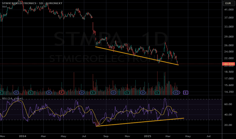Image resolution: width=236 pixels, height=139 pixels.
Task: Click the 14.350 price axis label
Action: point(229,92)
